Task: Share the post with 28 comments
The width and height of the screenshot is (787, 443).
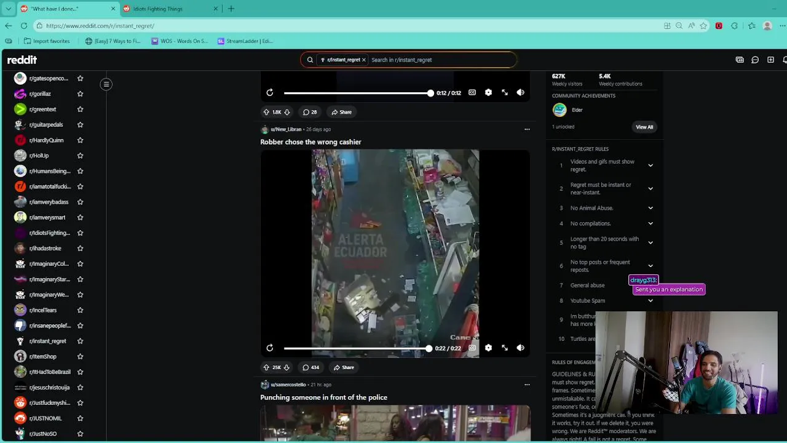Action: coord(341,112)
